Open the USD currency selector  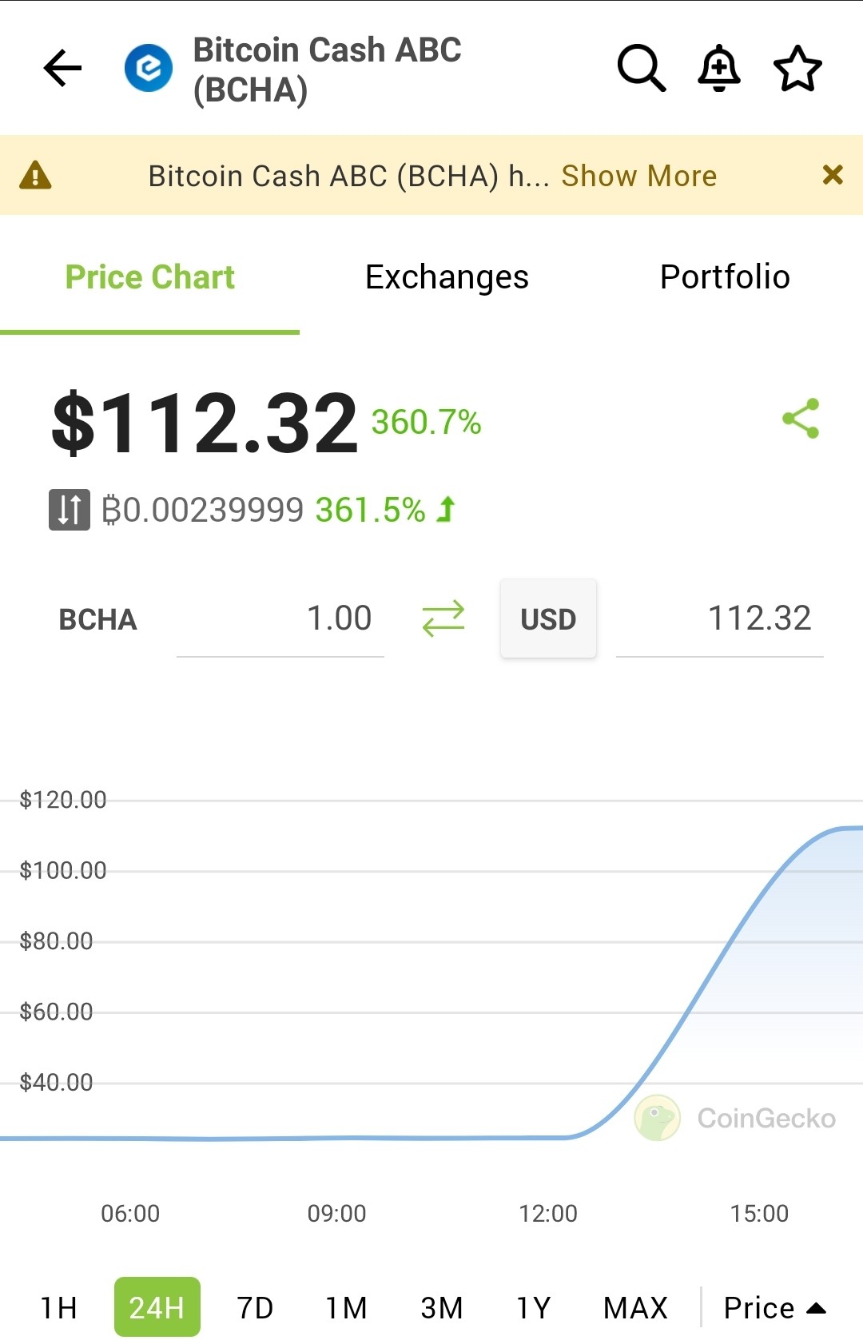(x=548, y=619)
